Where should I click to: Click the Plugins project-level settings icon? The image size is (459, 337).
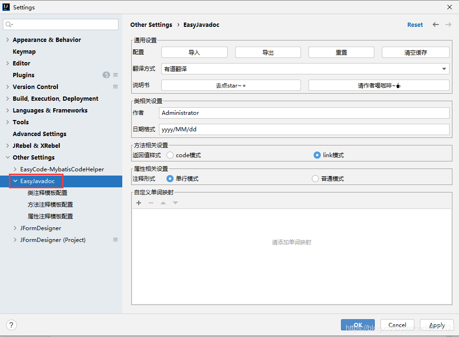[115, 75]
